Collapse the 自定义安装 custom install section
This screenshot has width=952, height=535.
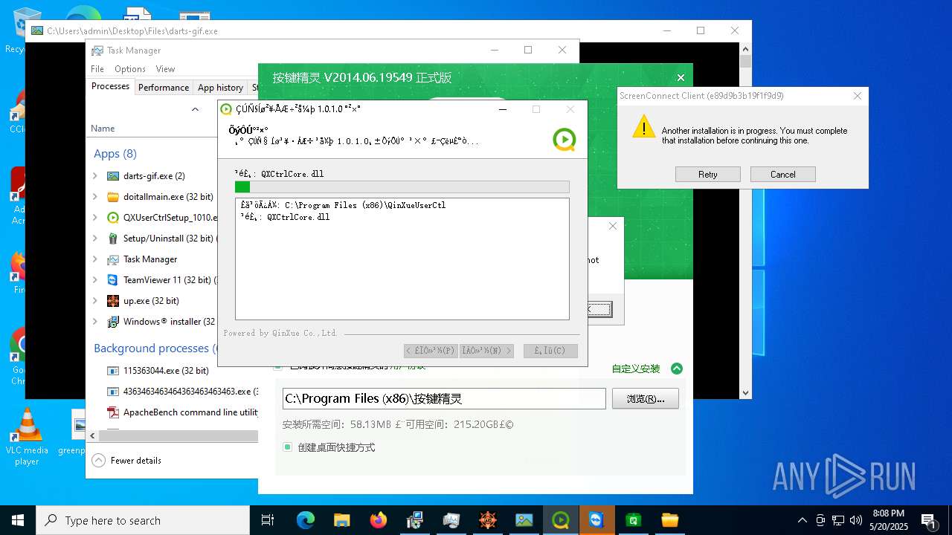(x=676, y=369)
